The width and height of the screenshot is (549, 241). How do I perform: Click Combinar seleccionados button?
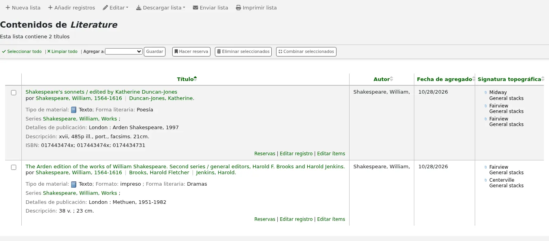pyautogui.click(x=306, y=51)
